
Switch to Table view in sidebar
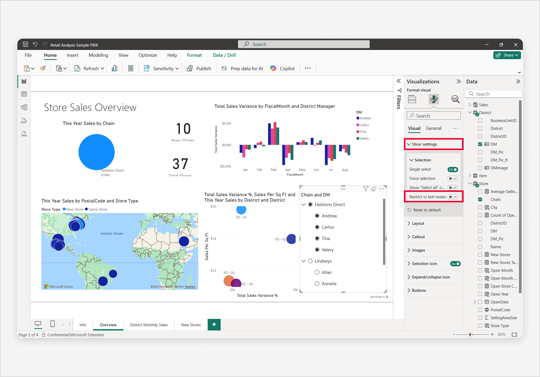coord(24,94)
